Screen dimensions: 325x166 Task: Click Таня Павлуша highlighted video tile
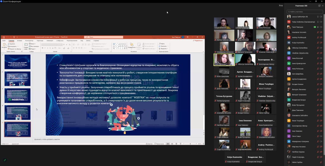[224, 60]
